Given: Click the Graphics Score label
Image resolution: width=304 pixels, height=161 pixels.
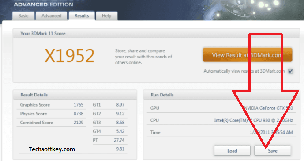Looking at the screenshot, I should [35, 105].
